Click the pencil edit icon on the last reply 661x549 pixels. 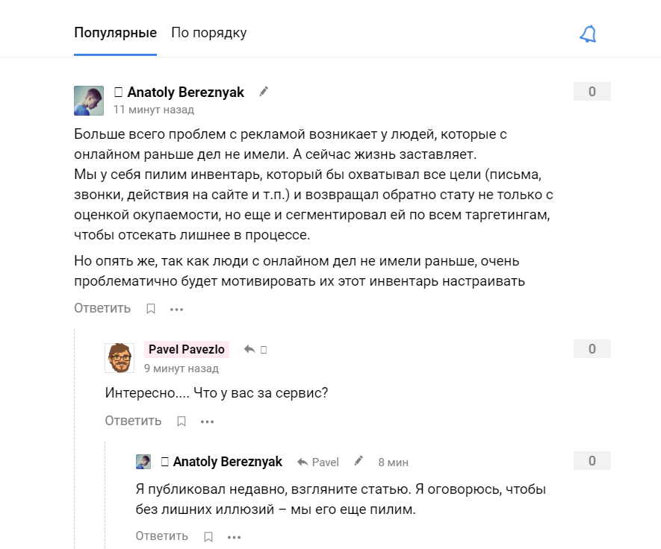point(359,461)
